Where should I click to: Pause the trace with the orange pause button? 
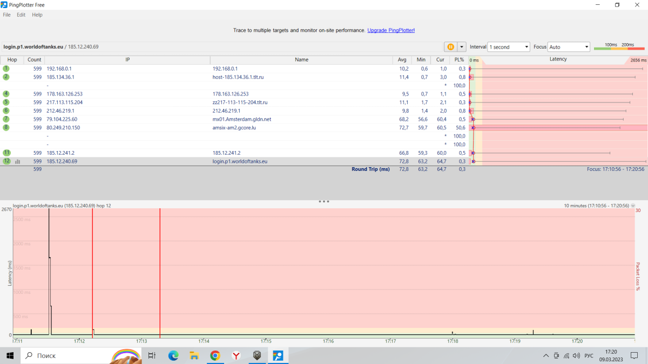[x=450, y=47]
